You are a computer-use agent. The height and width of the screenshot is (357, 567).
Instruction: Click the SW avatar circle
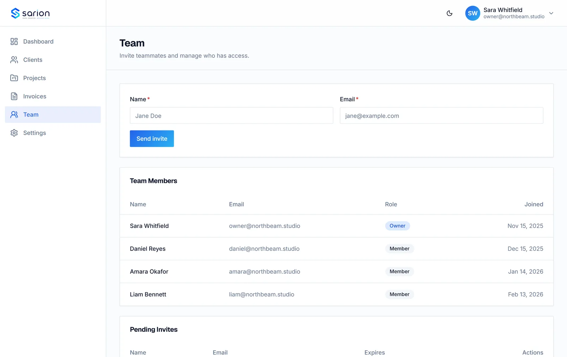tap(472, 13)
